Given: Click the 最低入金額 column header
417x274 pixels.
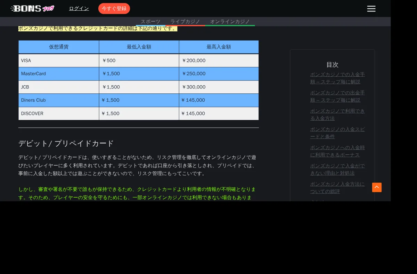Looking at the screenshot, I should coord(139,47).
